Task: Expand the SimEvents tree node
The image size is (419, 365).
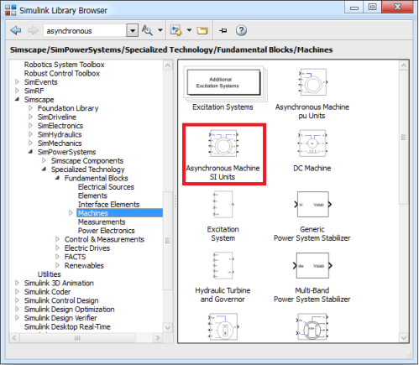Action: [17, 82]
